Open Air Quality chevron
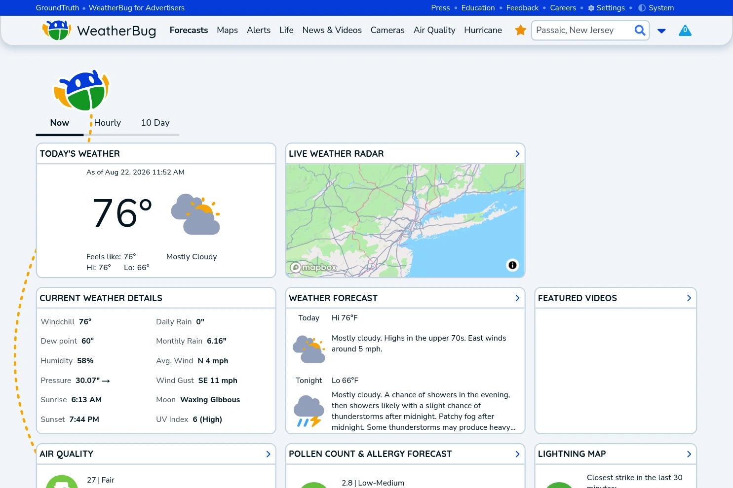Viewport: 733px width, 488px height. [x=268, y=454]
